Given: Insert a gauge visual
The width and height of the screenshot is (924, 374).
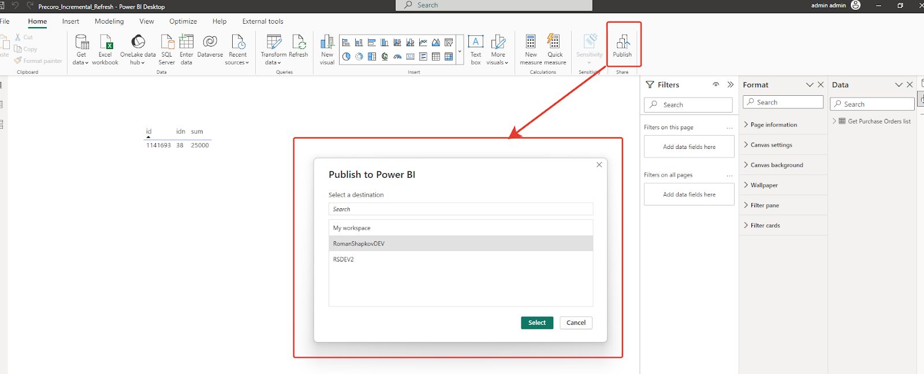Looking at the screenshot, I should tap(397, 57).
